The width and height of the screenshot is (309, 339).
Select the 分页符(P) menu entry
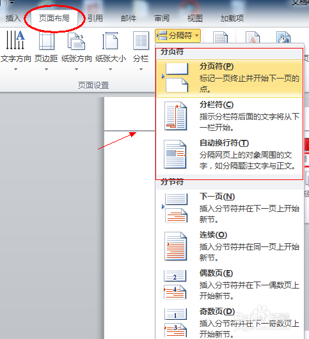pos(229,79)
